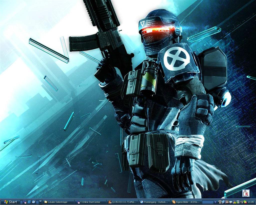Viewport: 256px width, 205px height.
Task: Launch Outlook Express quick launch icon
Action: click(34, 202)
